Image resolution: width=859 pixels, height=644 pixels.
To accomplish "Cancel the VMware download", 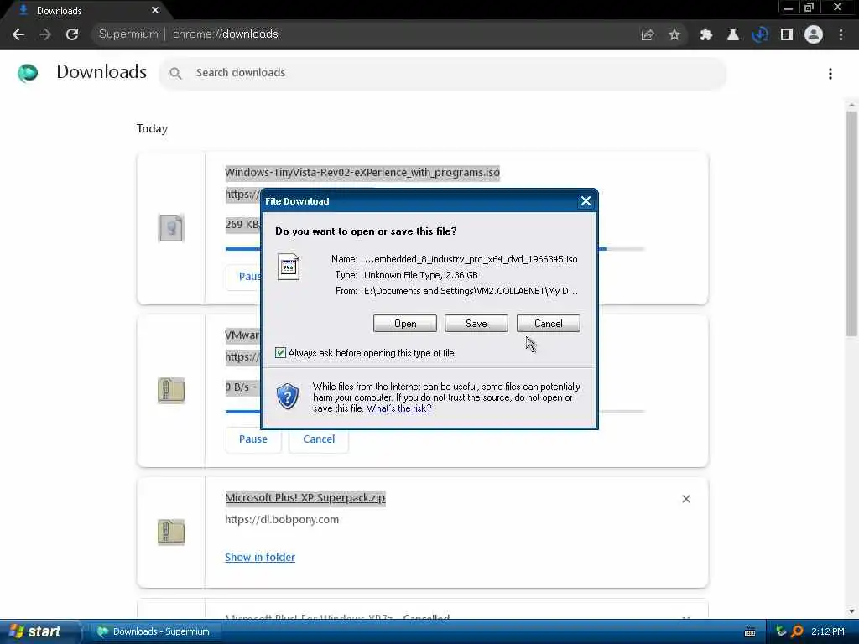I will pyautogui.click(x=318, y=439).
